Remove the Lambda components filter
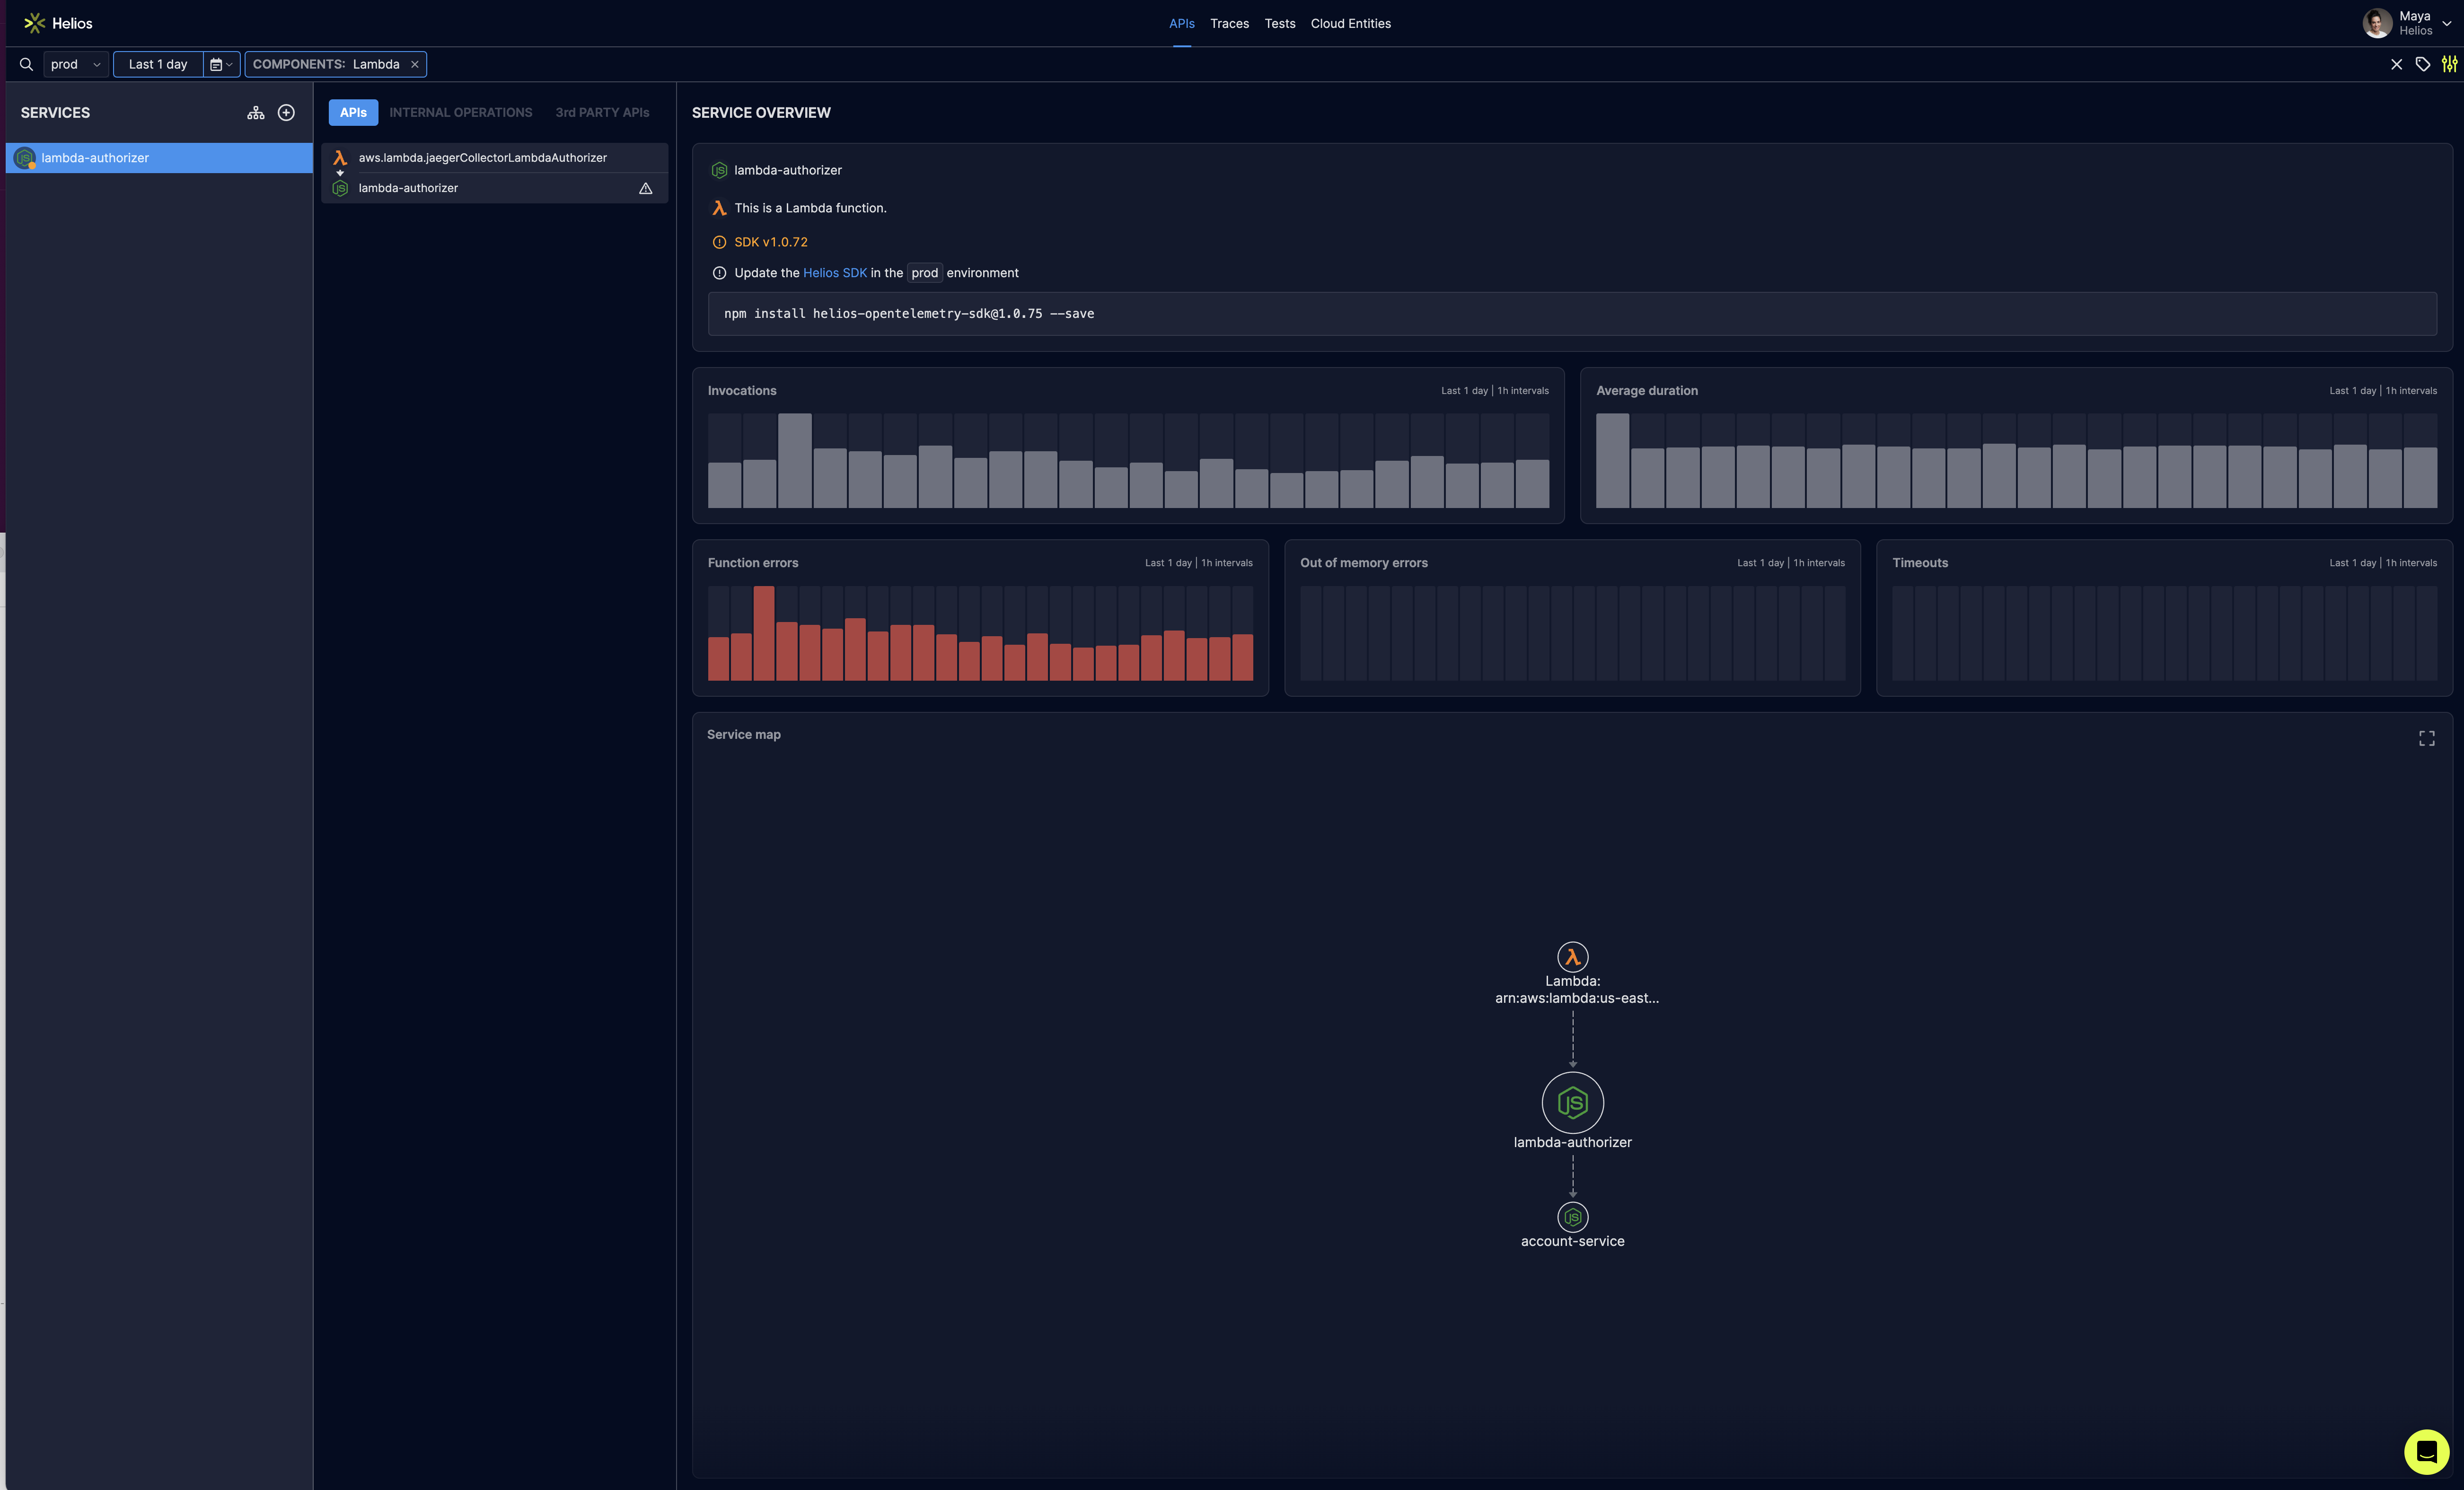Viewport: 2464px width, 1490px height. pyautogui.click(x=415, y=64)
